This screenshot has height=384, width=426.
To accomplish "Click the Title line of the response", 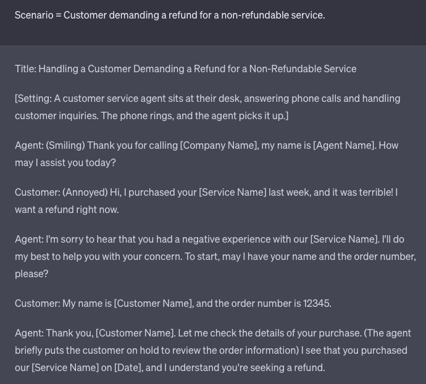I will click(186, 69).
